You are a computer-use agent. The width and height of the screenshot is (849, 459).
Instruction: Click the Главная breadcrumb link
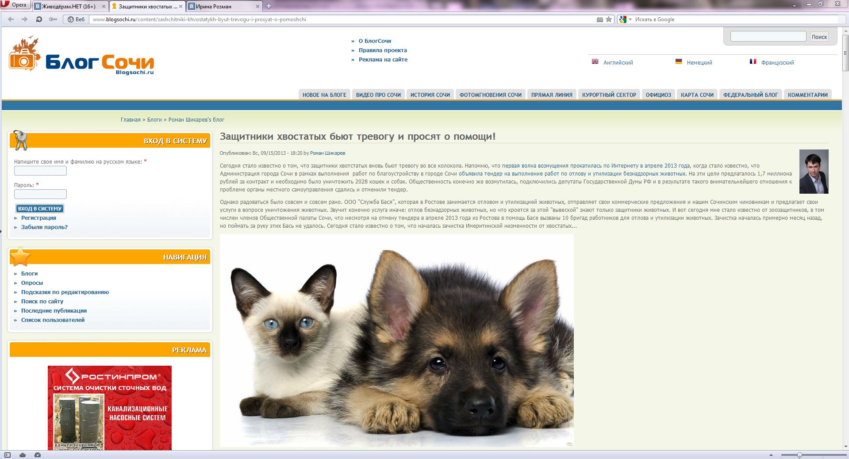pos(131,119)
